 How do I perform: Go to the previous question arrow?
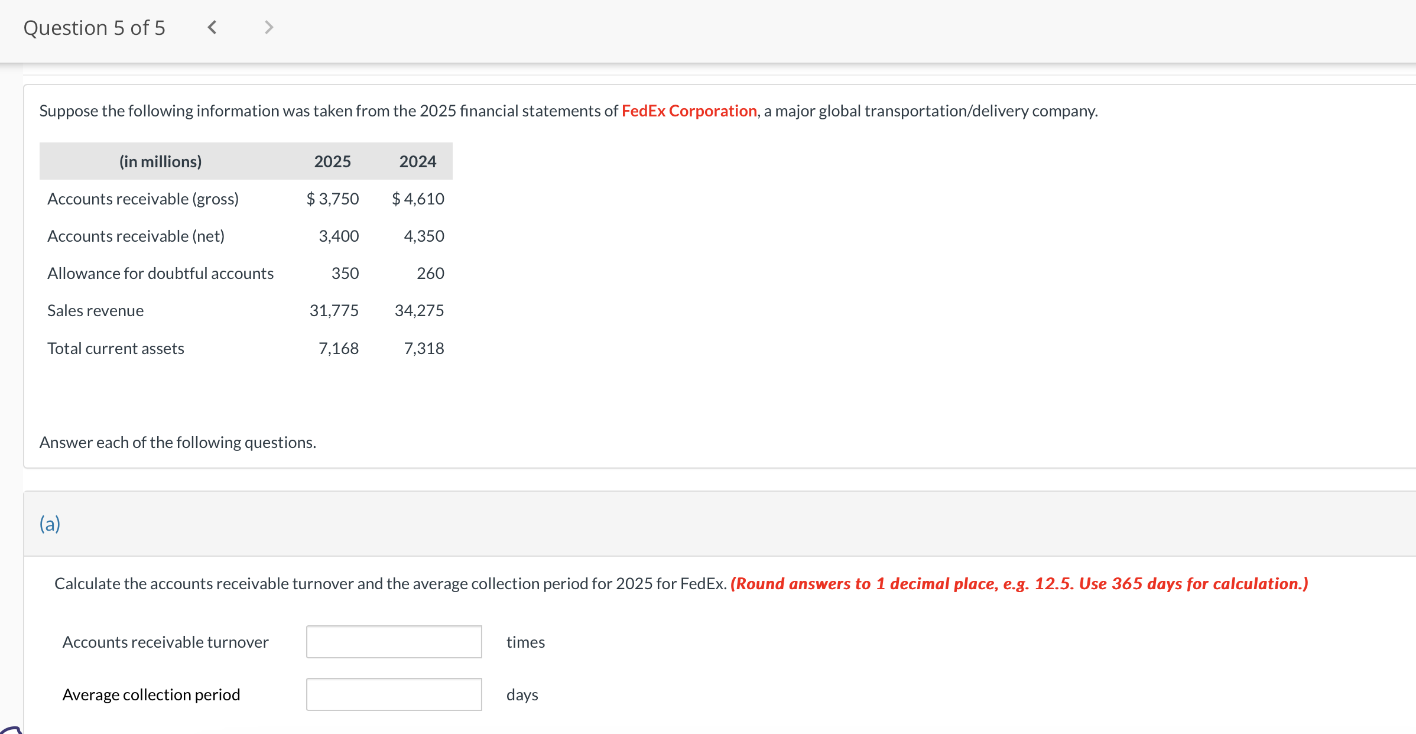point(212,27)
